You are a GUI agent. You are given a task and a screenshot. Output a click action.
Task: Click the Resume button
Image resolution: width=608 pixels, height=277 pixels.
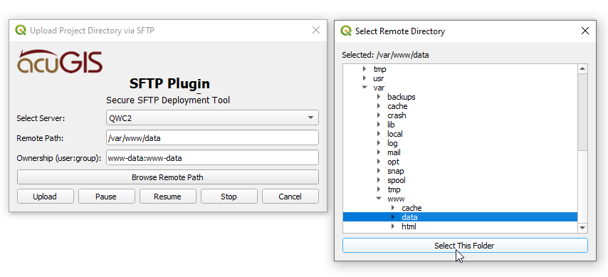point(167,197)
